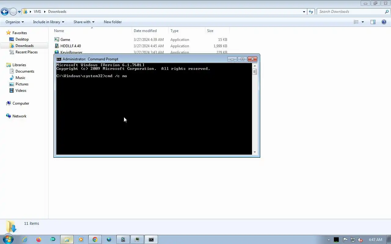Open Include in library dropdown
This screenshot has width=391, height=244.
[49, 22]
